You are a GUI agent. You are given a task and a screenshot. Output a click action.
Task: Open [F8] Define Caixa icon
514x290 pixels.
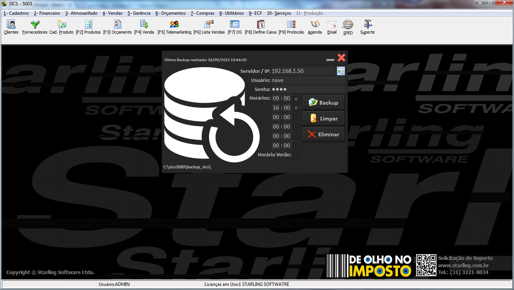(x=261, y=27)
